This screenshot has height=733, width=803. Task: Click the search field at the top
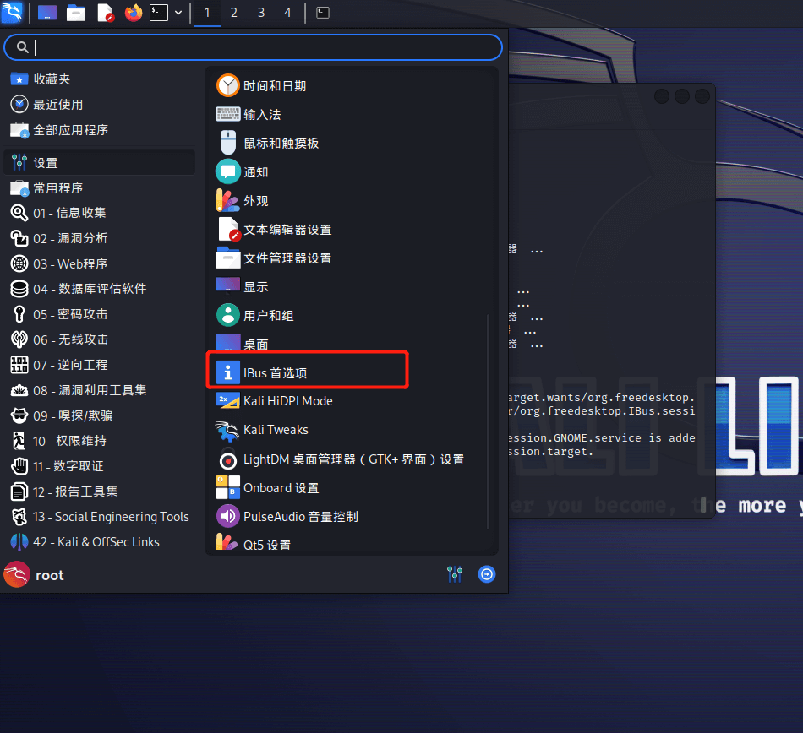click(253, 47)
